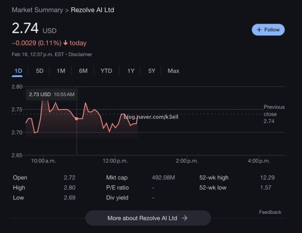Click the High price value 2.80
This screenshot has height=233, width=302.
click(x=70, y=187)
